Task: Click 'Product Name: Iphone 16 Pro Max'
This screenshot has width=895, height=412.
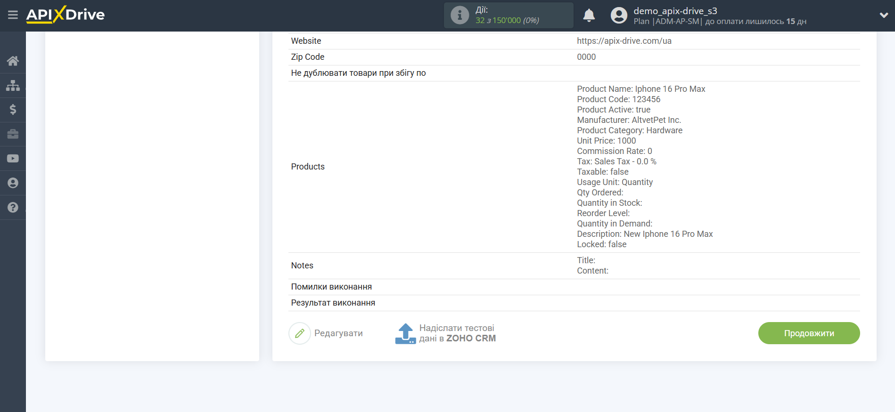Action: [x=641, y=89]
